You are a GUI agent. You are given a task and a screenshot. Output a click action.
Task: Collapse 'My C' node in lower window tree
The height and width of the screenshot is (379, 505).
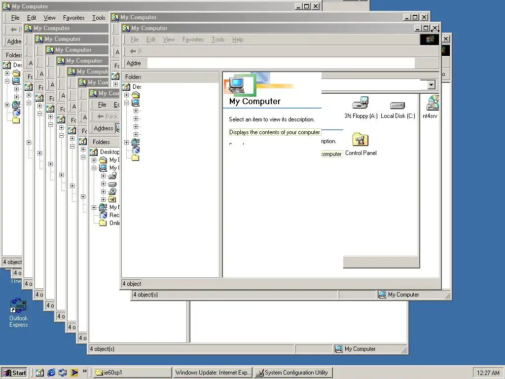click(94, 168)
